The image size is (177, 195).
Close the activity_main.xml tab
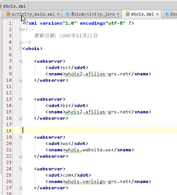58,14
